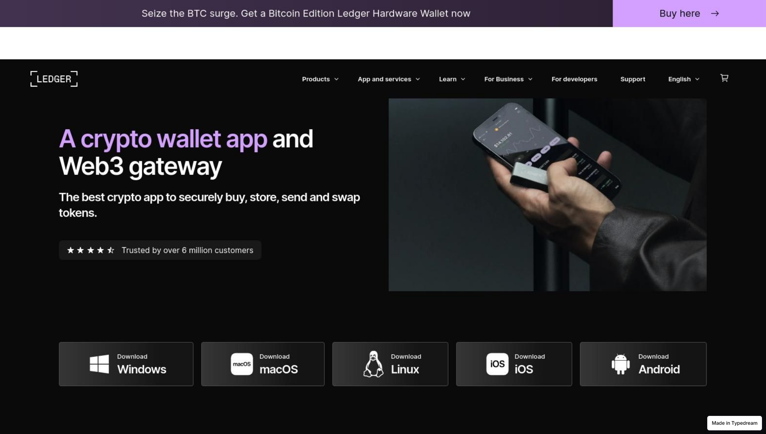Viewport: 766px width, 434px height.
Task: Click 'A crypto wallet app' heading
Action: 163,139
